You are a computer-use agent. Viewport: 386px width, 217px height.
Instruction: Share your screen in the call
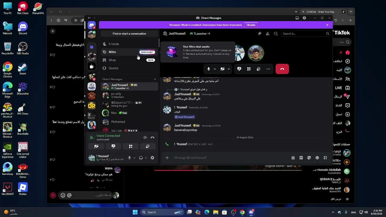(239, 69)
